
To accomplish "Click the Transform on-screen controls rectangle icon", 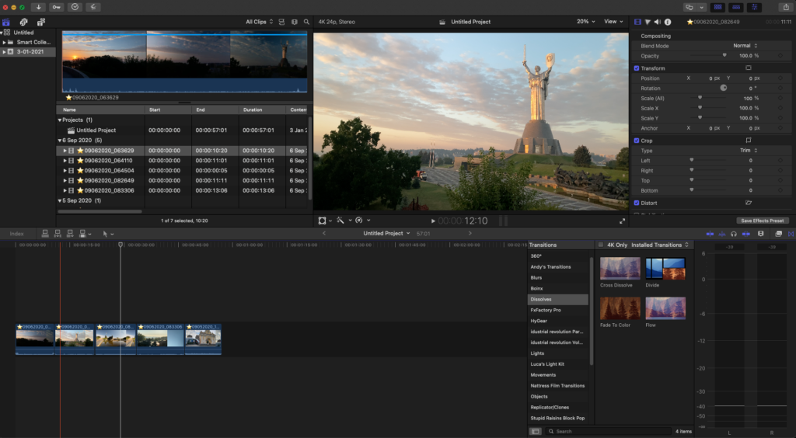I will [x=749, y=68].
